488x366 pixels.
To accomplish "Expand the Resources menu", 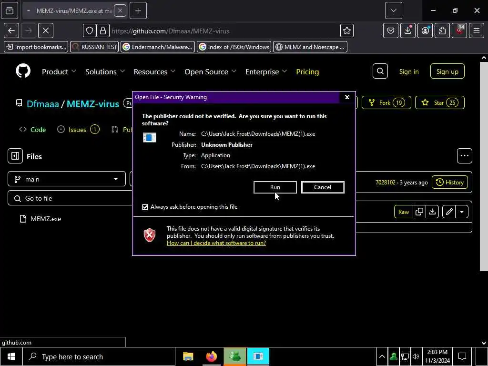I will tap(154, 71).
